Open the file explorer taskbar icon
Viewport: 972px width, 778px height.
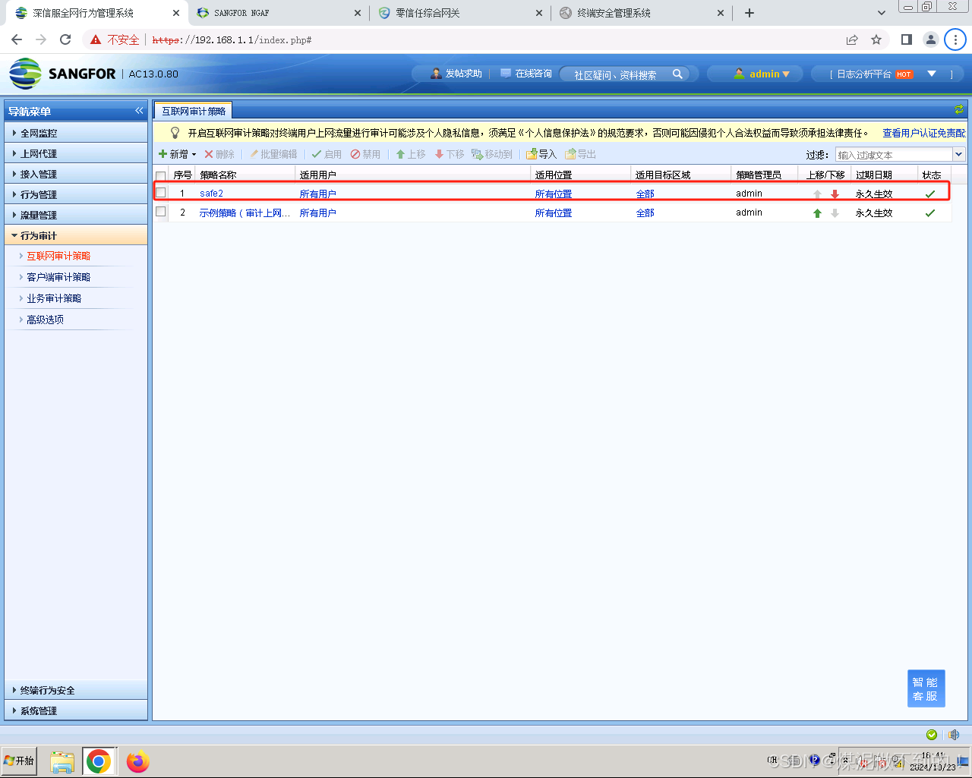62,761
